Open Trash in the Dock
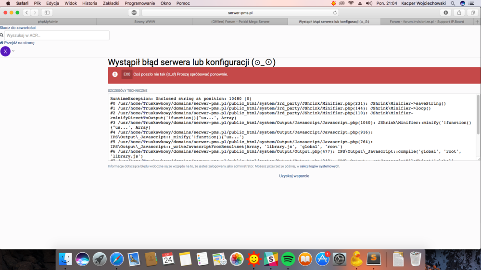Screen dimensions: 481x270 click(416, 259)
